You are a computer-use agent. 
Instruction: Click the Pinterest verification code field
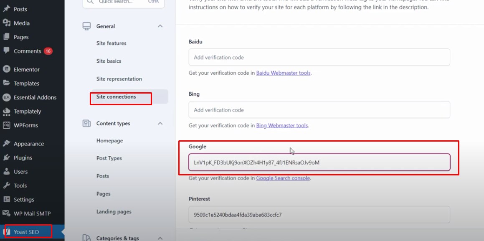click(x=319, y=214)
